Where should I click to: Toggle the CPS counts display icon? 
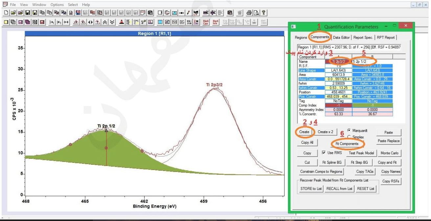136,22
